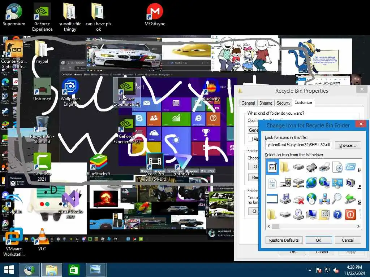Choose the red power button icon
370x277 pixels.
click(x=350, y=215)
